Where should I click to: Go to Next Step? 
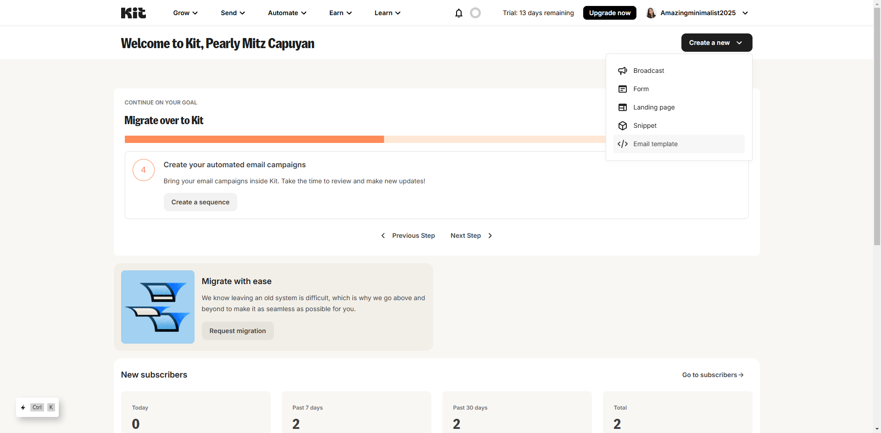tap(471, 236)
